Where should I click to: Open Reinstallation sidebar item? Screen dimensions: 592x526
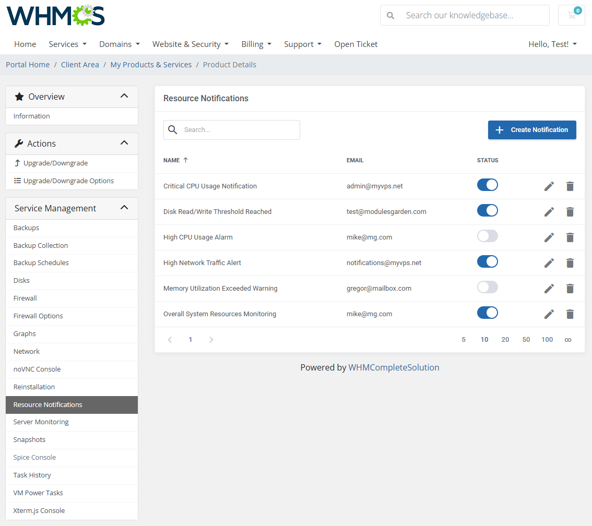[x=72, y=387]
